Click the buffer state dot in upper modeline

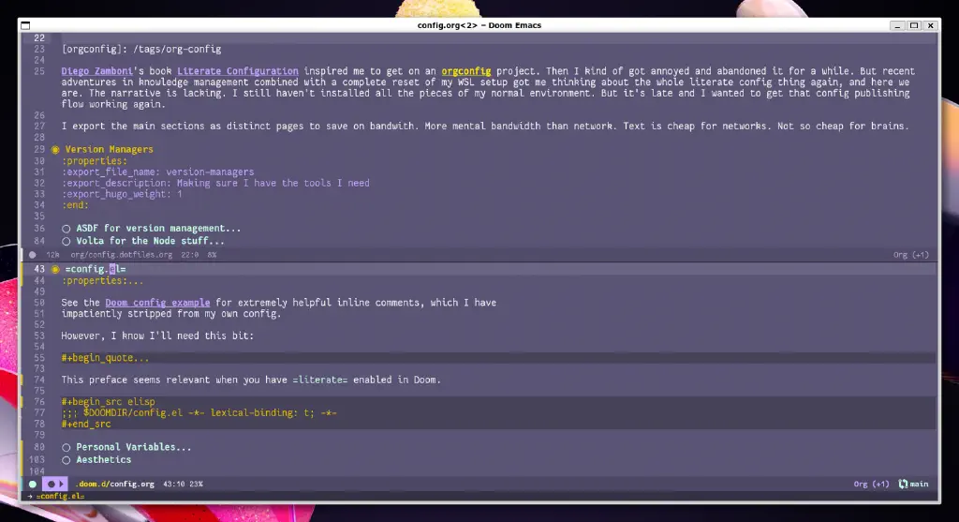[x=33, y=255]
